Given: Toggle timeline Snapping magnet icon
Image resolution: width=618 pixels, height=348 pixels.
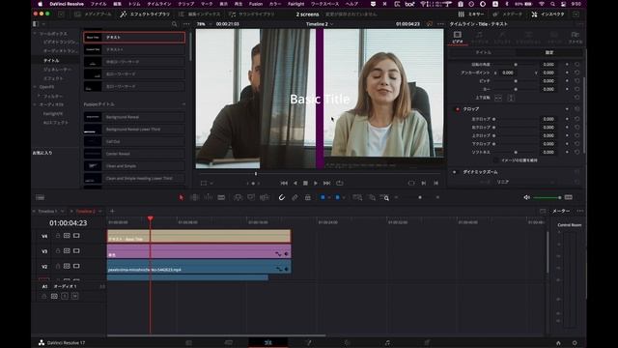Looking at the screenshot, I should [x=281, y=197].
